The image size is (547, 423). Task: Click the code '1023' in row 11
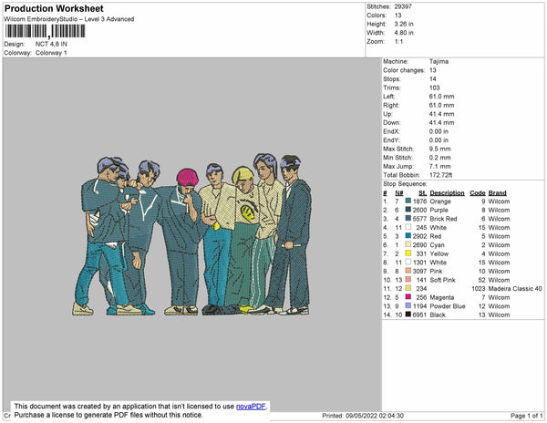pos(479,288)
